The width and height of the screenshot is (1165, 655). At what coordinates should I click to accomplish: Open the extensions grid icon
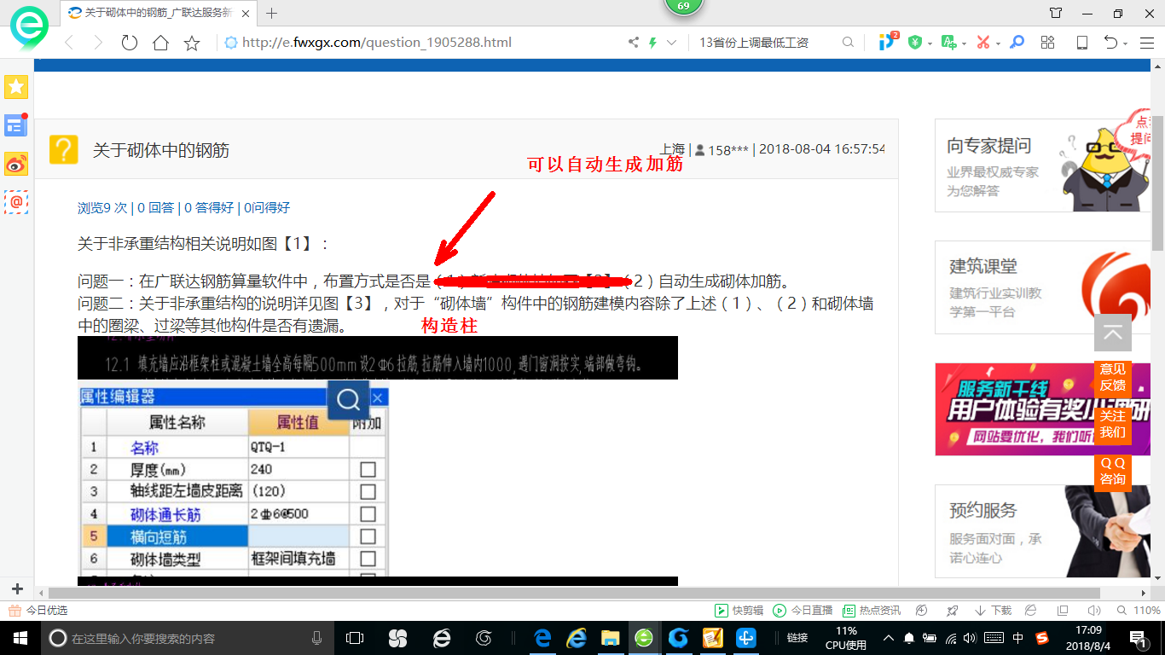click(x=1048, y=43)
